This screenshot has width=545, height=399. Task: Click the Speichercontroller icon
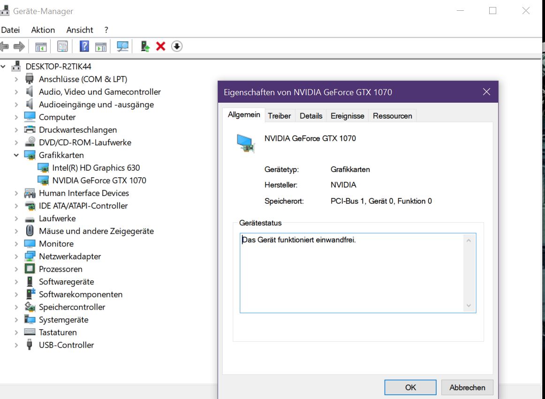pyautogui.click(x=30, y=307)
